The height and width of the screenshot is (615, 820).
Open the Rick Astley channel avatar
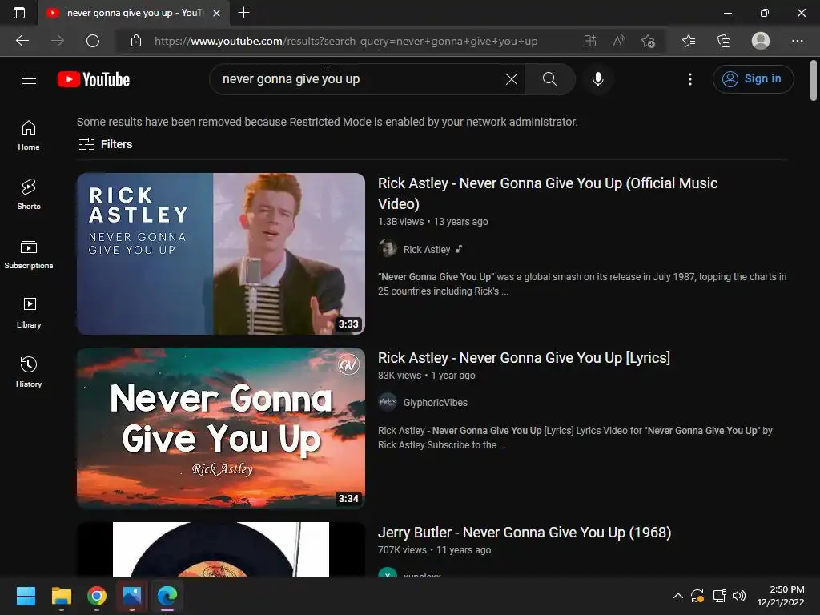(388, 249)
